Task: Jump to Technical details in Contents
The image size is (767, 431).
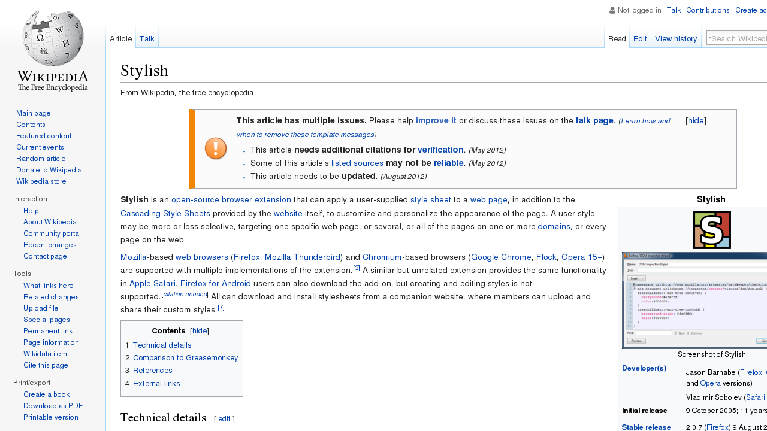Action: (x=162, y=345)
